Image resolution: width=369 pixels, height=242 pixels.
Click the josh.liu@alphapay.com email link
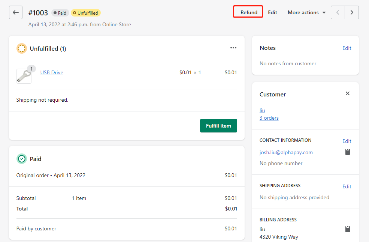pyautogui.click(x=286, y=152)
